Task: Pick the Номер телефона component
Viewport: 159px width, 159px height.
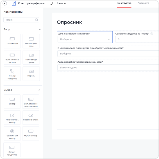Action: click(12, 74)
